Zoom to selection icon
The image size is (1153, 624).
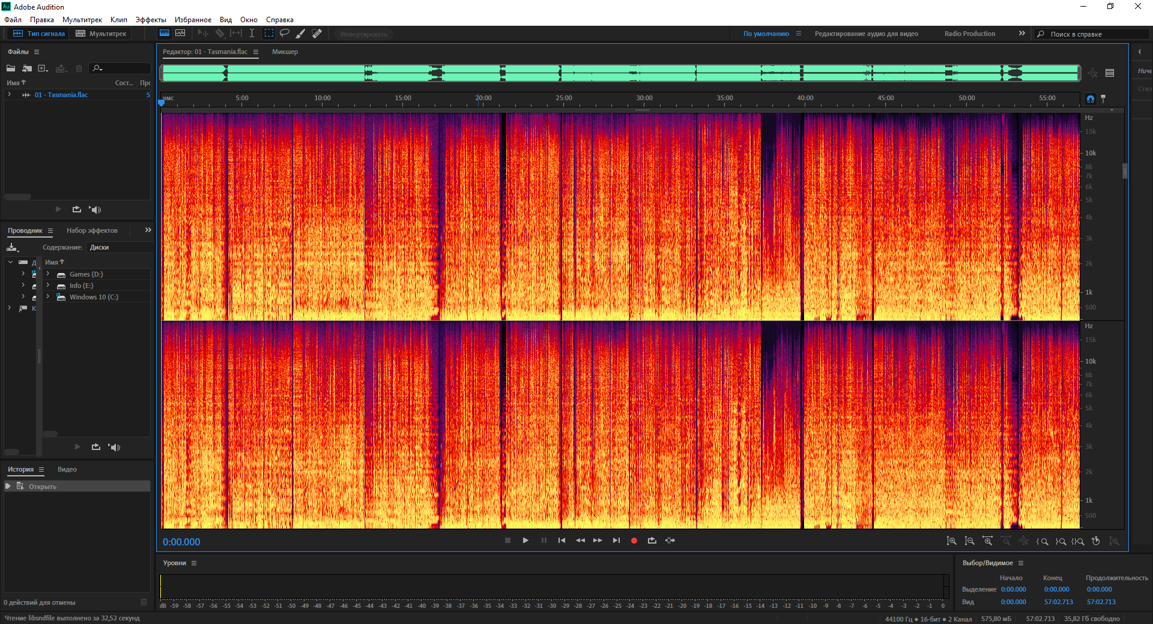click(1078, 541)
